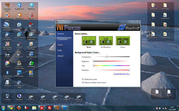179x111 pixels.
Task: Select the ClickClean desktop icon
Action: click(31, 6)
